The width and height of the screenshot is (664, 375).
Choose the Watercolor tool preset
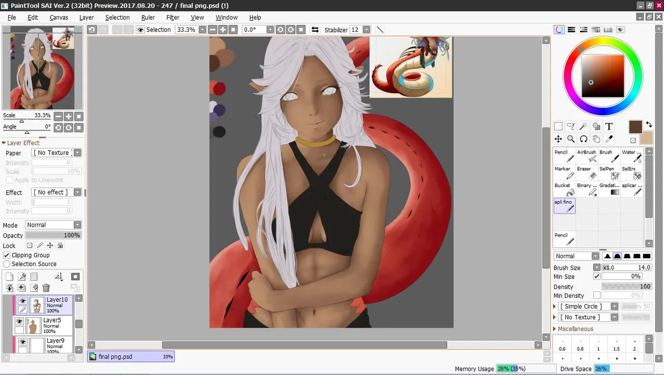(x=632, y=156)
